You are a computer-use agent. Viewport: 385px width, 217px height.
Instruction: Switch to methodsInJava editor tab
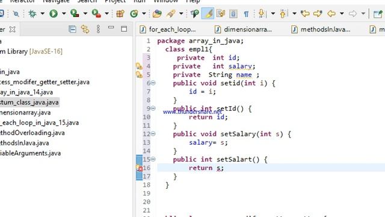pyautogui.click(x=321, y=30)
